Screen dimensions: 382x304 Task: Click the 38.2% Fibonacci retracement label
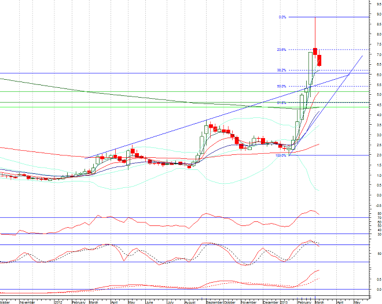pyautogui.click(x=282, y=70)
